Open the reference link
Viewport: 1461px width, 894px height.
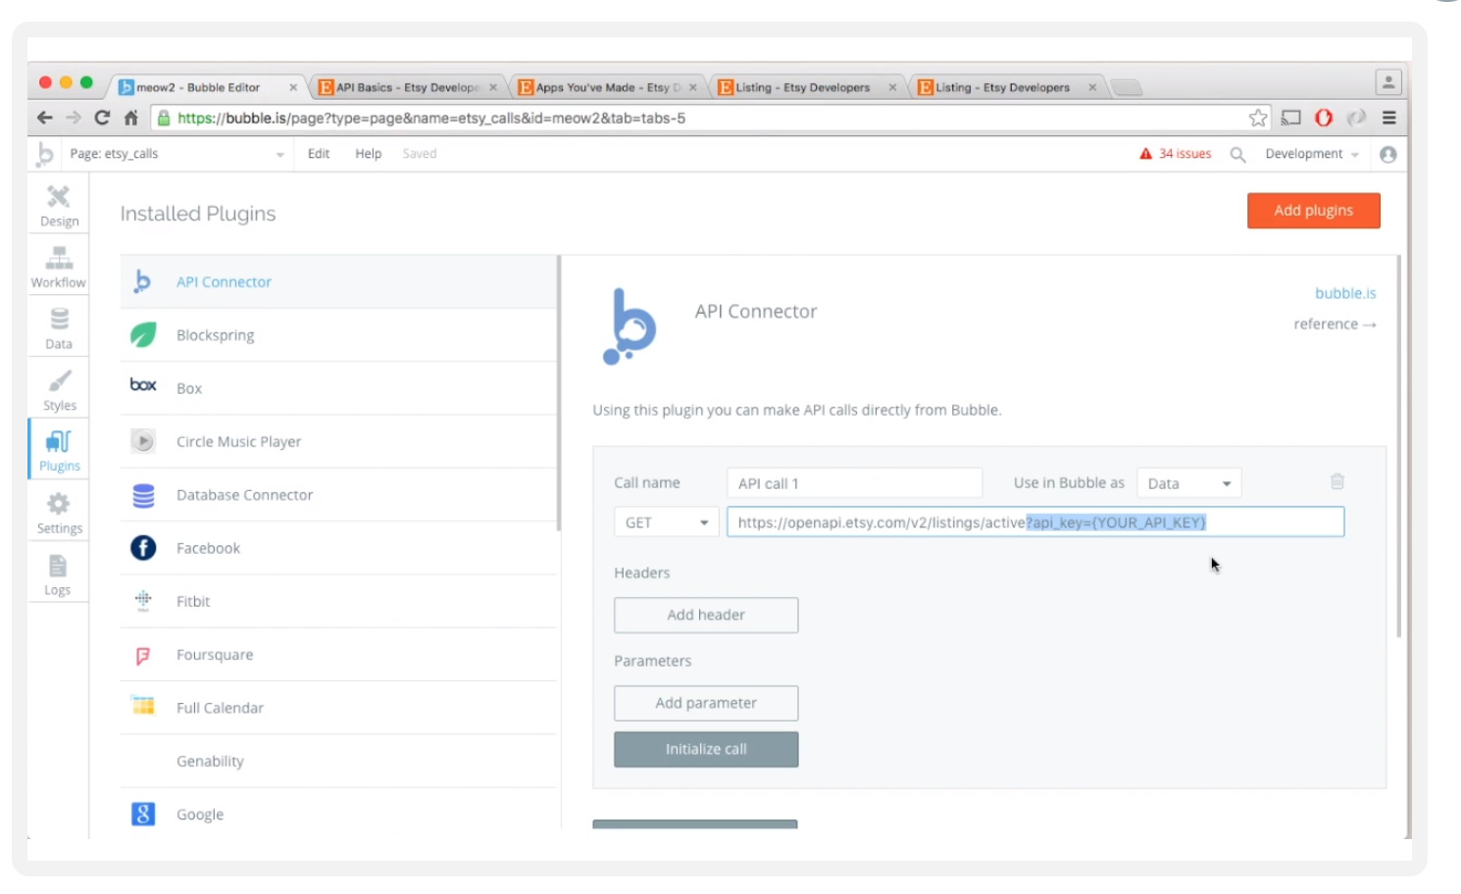[x=1335, y=324]
